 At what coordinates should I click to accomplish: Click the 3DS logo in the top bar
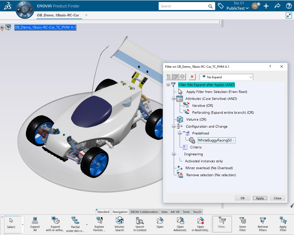coord(8,6)
